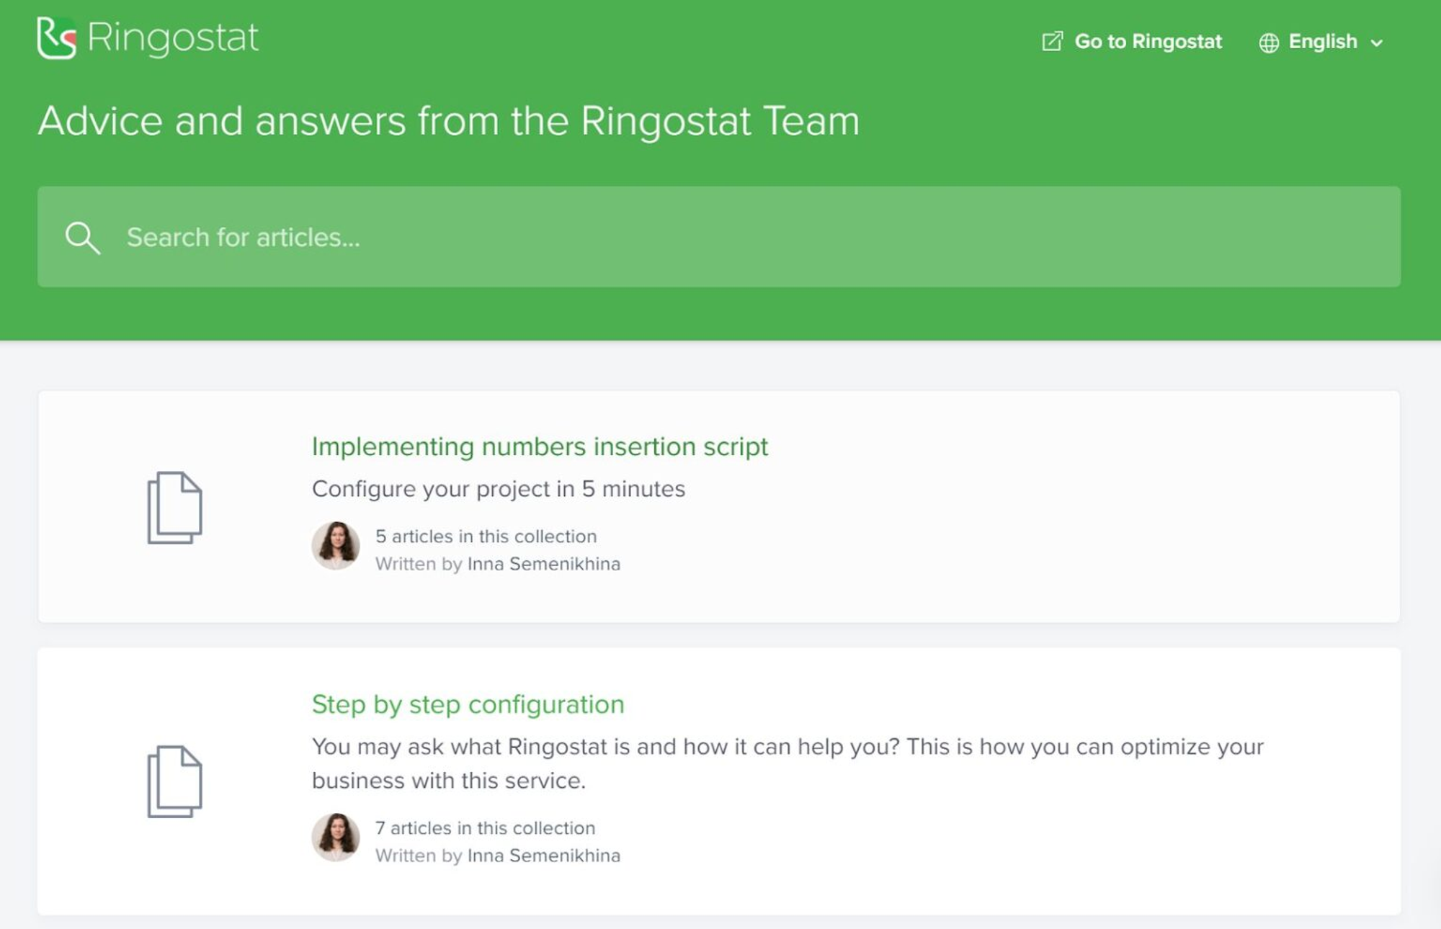The width and height of the screenshot is (1441, 929).
Task: Click 'Advice and answers from the Ringostat Team' heading
Action: [449, 121]
